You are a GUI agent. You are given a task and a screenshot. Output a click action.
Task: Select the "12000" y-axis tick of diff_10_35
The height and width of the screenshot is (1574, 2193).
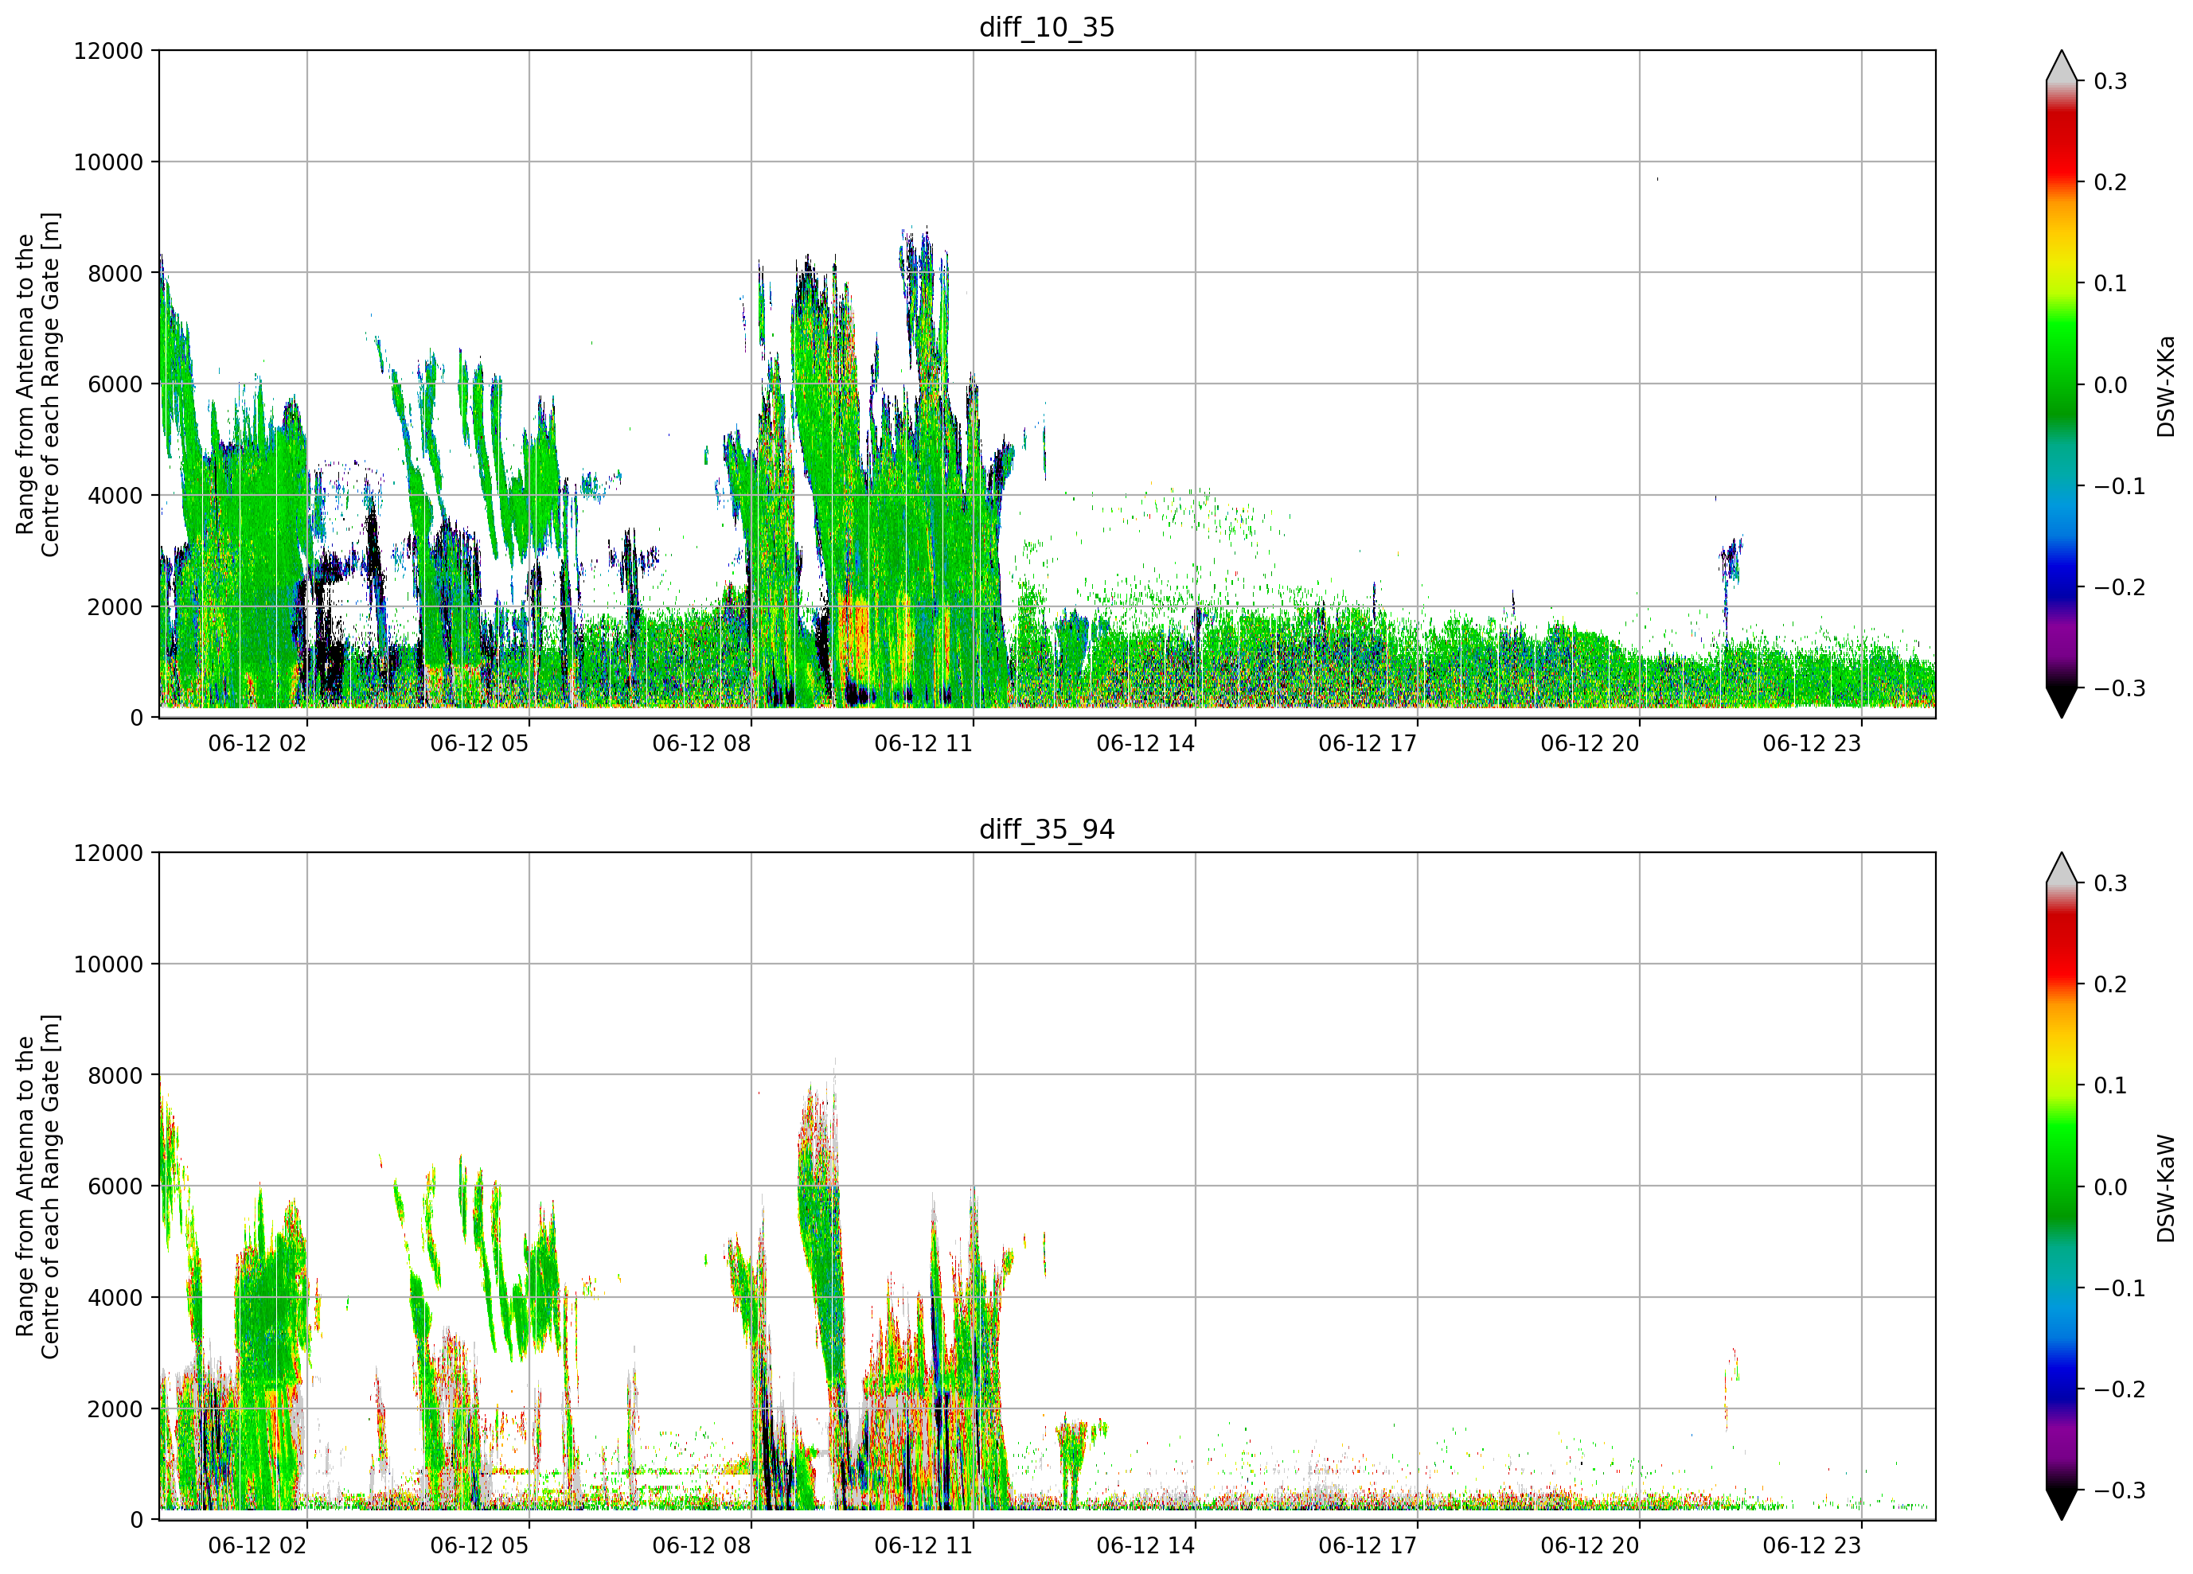108,51
